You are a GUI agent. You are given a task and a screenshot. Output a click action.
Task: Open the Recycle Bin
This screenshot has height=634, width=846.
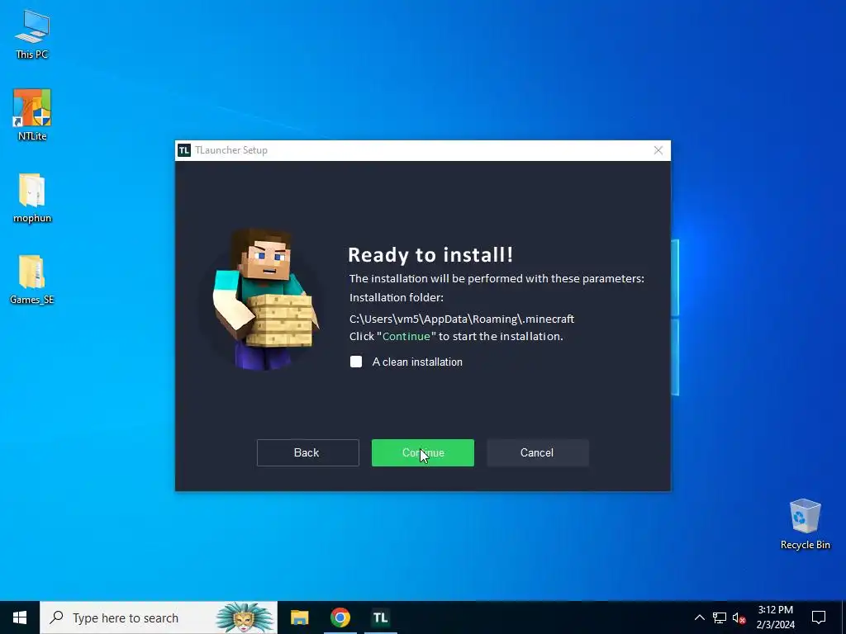[805, 523]
